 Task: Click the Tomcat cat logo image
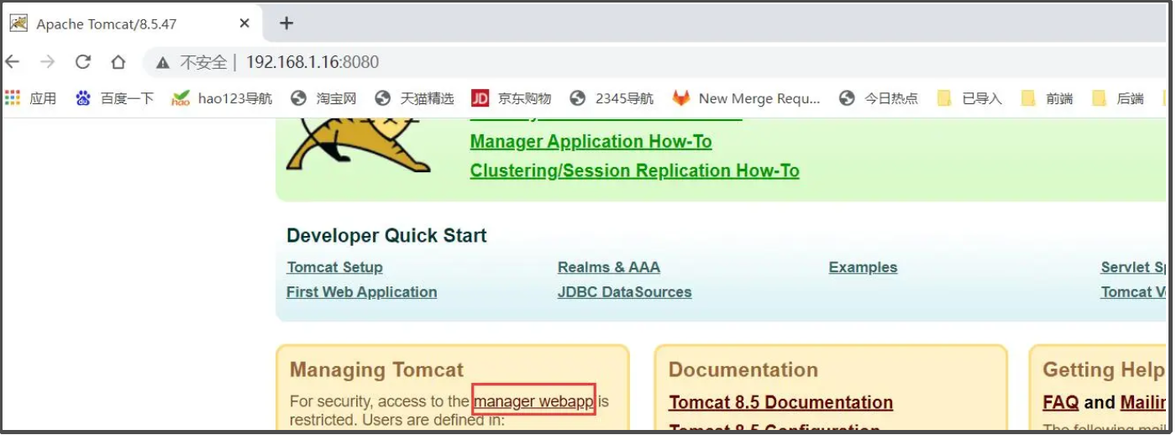(x=357, y=146)
